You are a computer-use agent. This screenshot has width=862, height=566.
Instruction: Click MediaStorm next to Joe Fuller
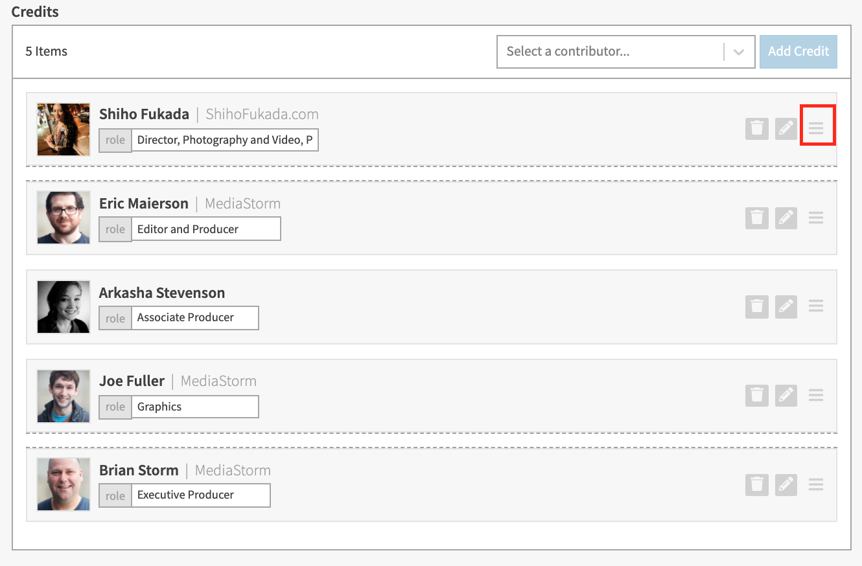(x=218, y=381)
